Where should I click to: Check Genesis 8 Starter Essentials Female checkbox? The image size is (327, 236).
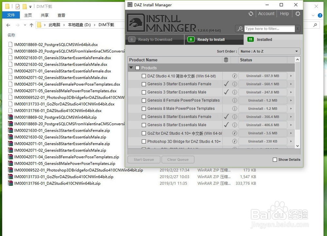(x=144, y=117)
